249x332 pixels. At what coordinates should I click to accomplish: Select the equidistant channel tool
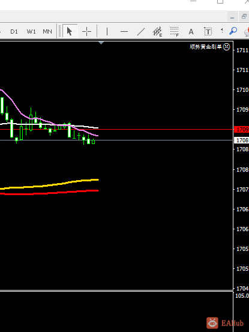(158, 32)
